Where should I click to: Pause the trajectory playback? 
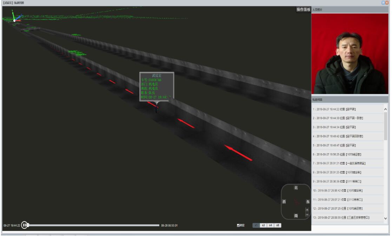click(24, 225)
